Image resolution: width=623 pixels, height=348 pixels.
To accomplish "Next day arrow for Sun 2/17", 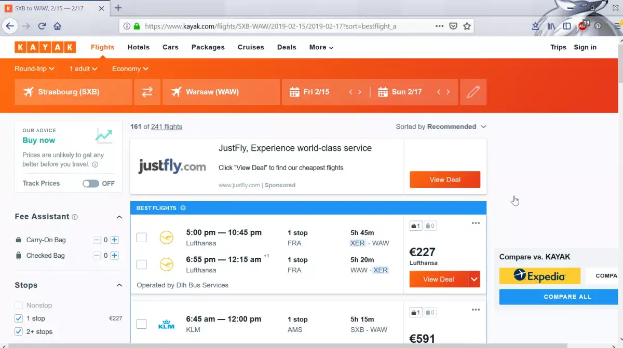I will (x=448, y=92).
